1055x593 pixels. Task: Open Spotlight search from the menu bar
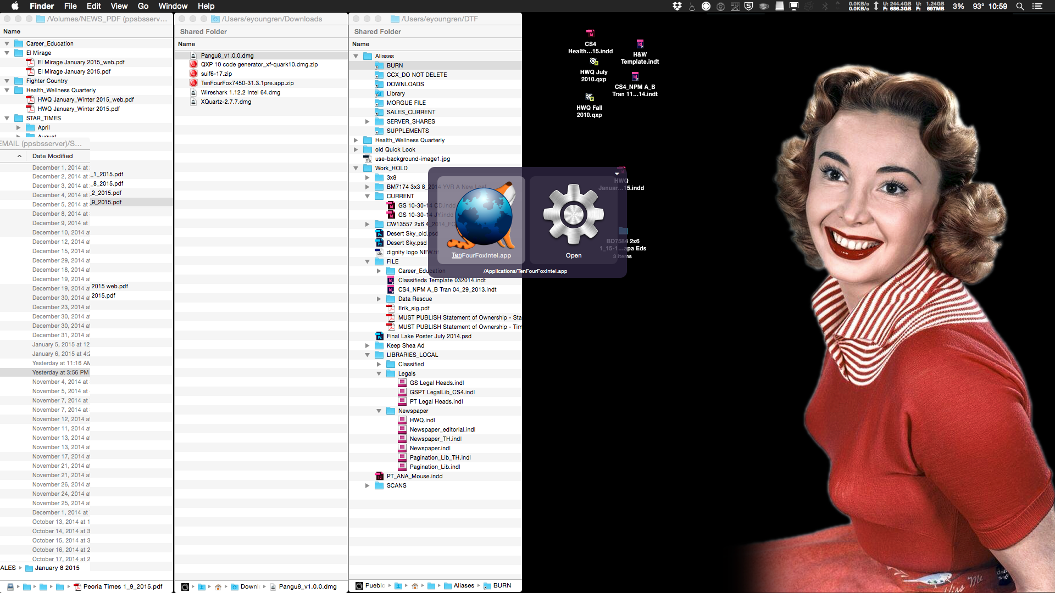tap(1020, 6)
